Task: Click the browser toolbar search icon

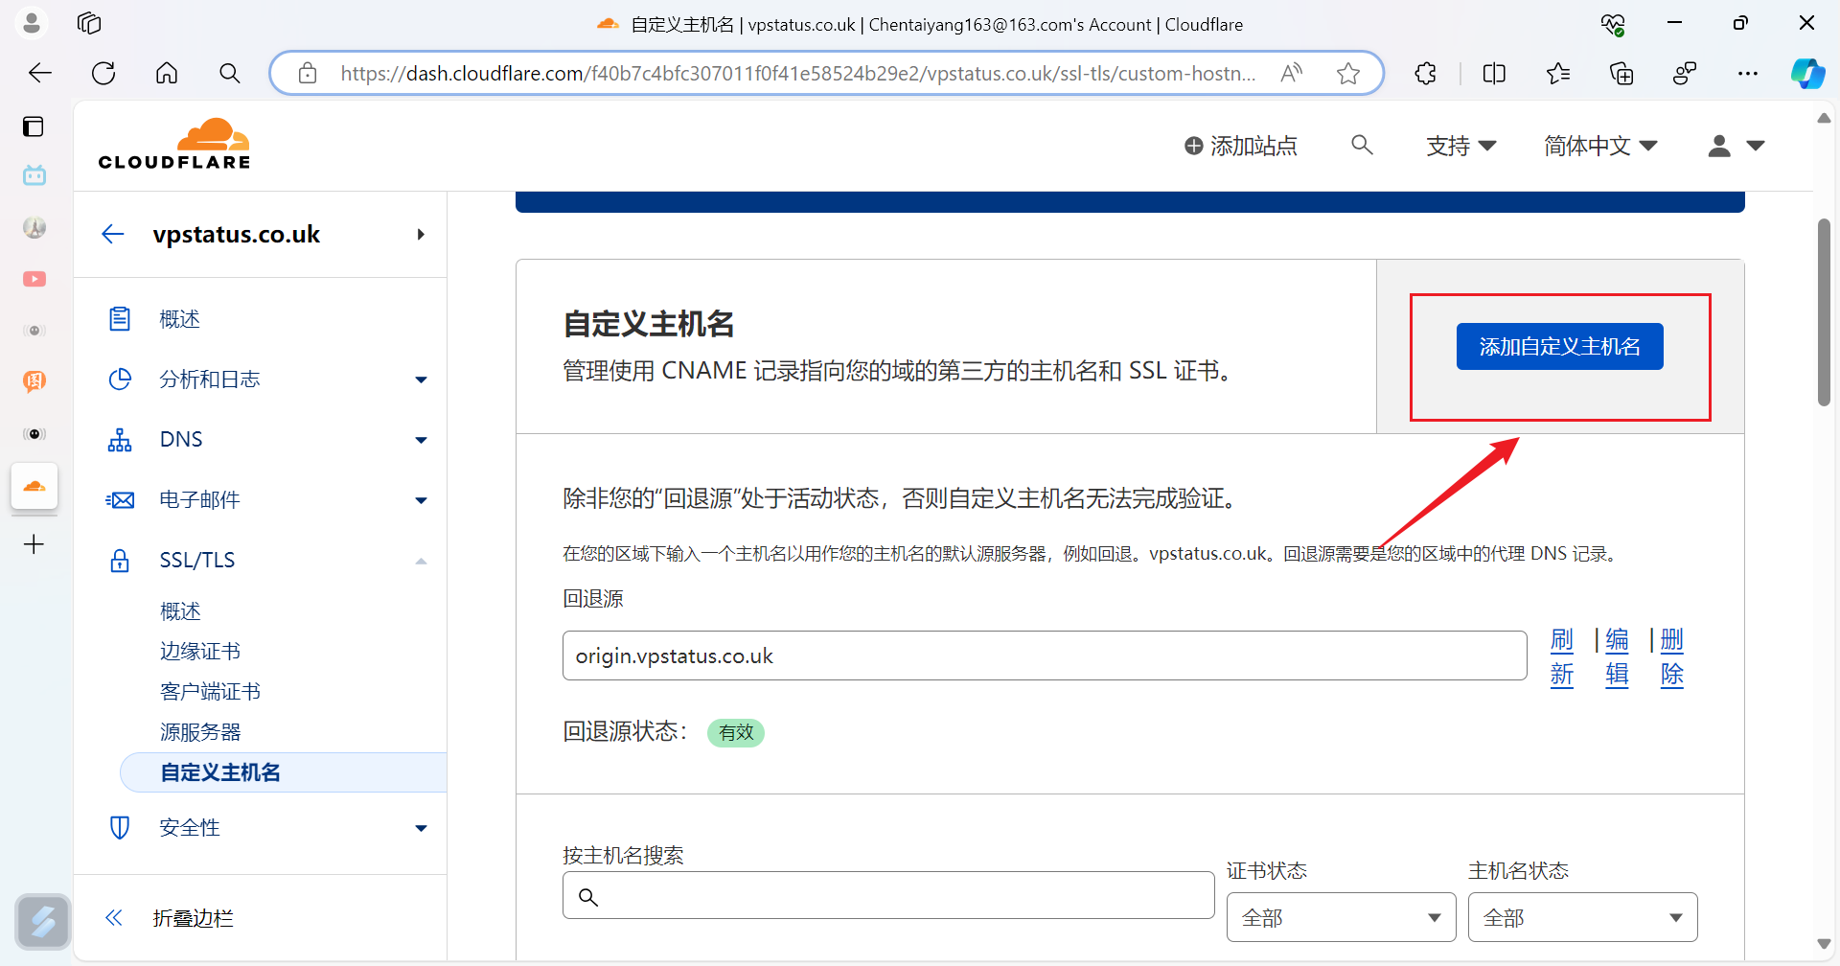Action: (230, 73)
